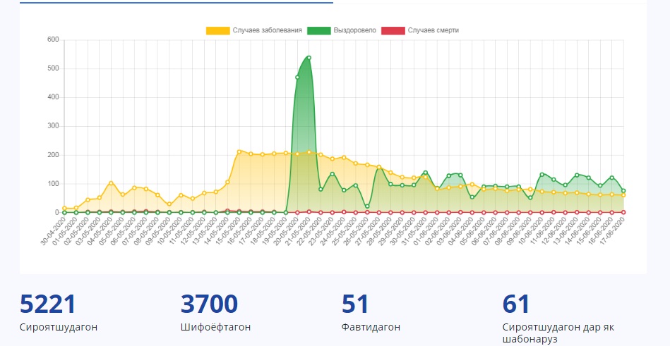Image resolution: width=670 pixels, height=346 pixels.
Task: Click the 51 deaths count
Action: (355, 304)
